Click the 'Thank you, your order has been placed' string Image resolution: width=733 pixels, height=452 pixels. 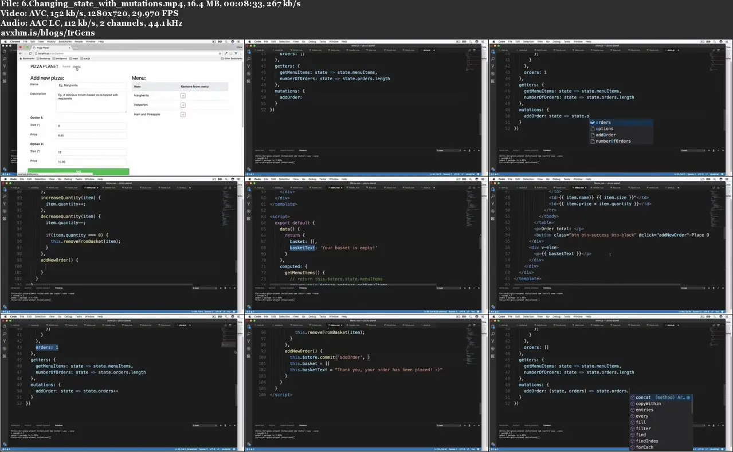point(389,370)
